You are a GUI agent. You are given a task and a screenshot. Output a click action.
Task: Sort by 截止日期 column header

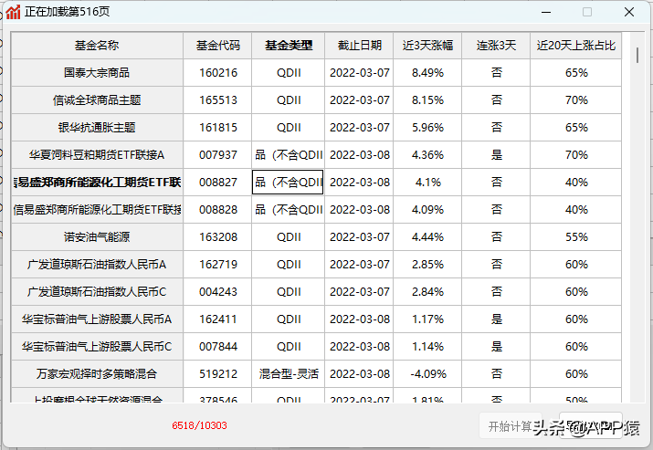360,46
